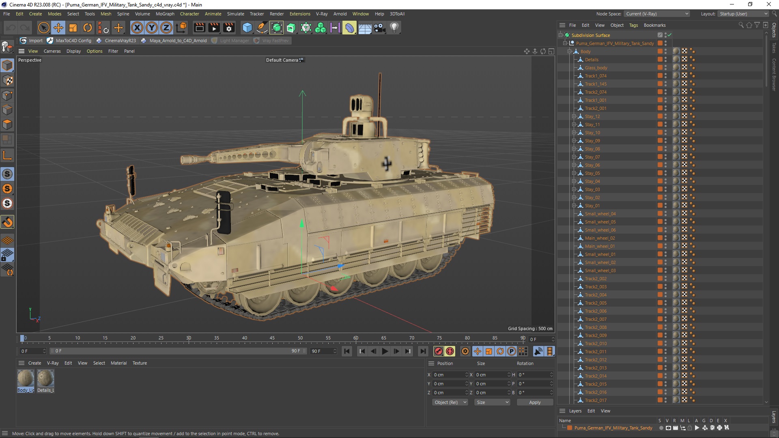Toggle Subdivision Surface enable checkmark
Viewport: 779px width, 438px height.
669,35
